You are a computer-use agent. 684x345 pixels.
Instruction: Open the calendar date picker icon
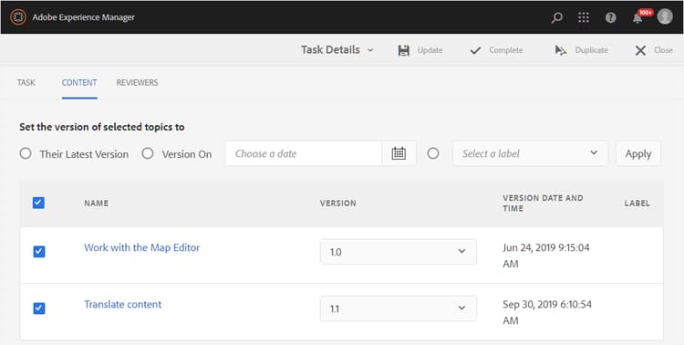tap(399, 153)
